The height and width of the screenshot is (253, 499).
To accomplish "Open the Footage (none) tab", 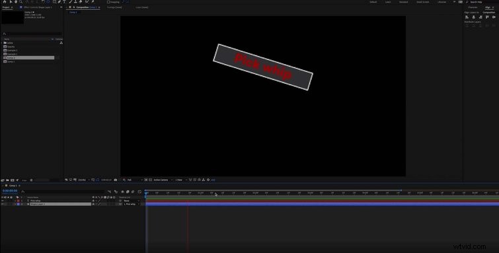I will pyautogui.click(x=114, y=7).
